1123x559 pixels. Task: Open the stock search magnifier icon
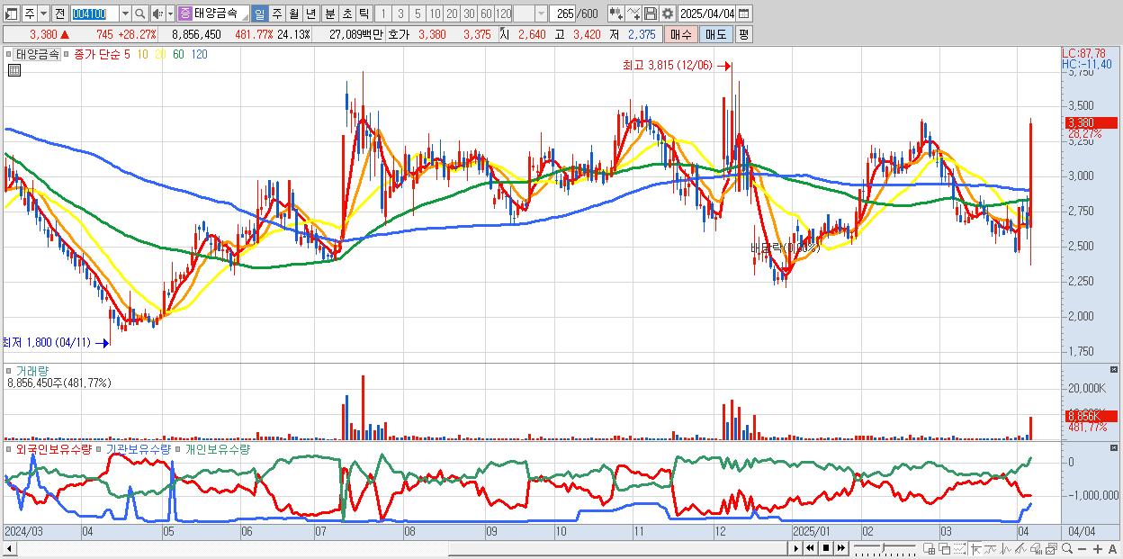[x=140, y=14]
